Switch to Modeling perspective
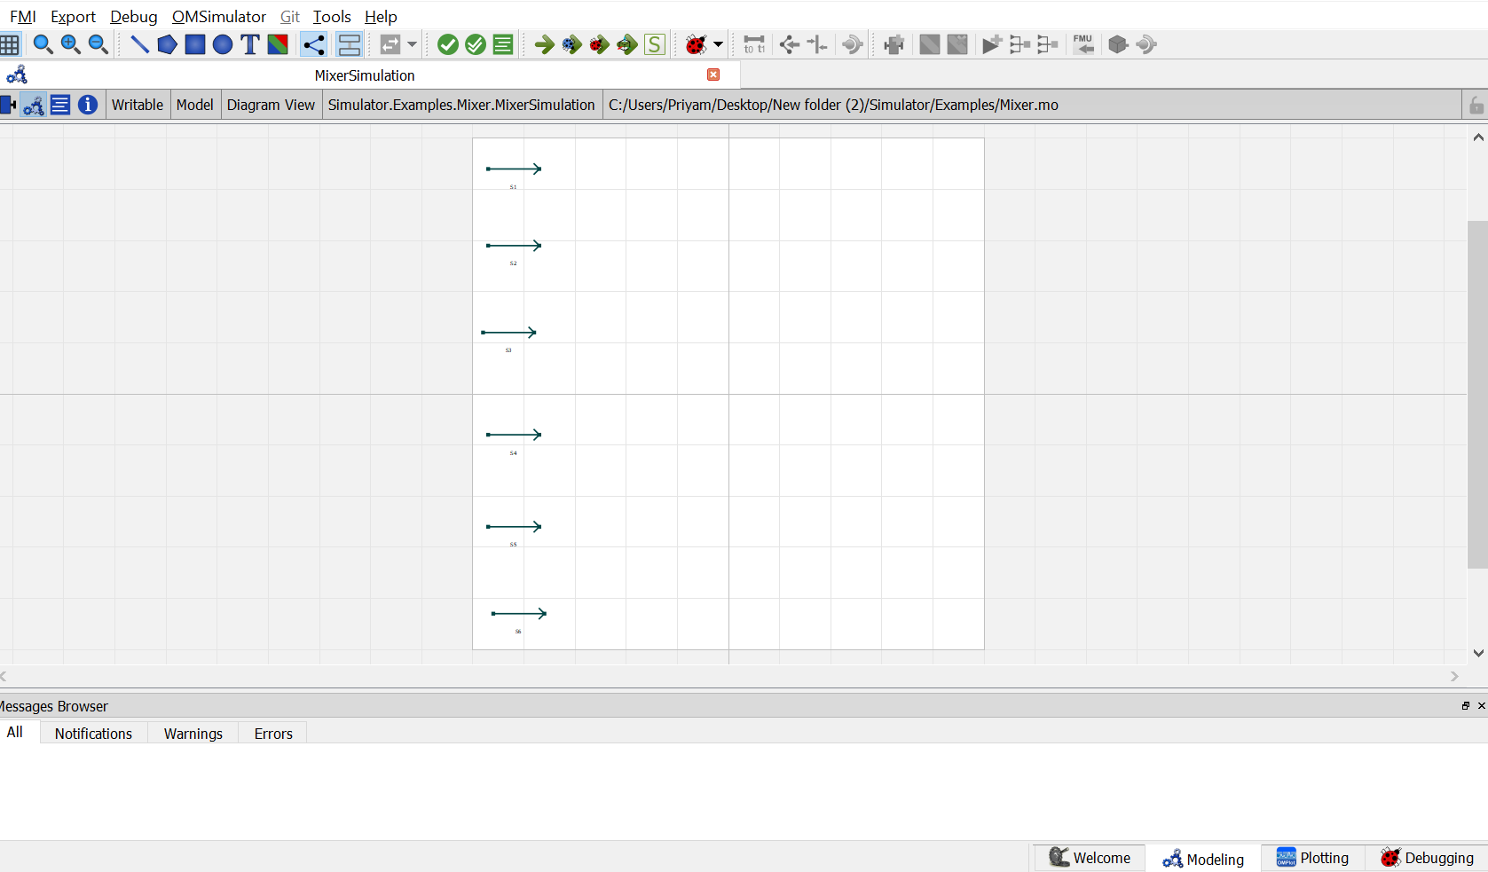This screenshot has width=1488, height=872. pyautogui.click(x=1203, y=859)
